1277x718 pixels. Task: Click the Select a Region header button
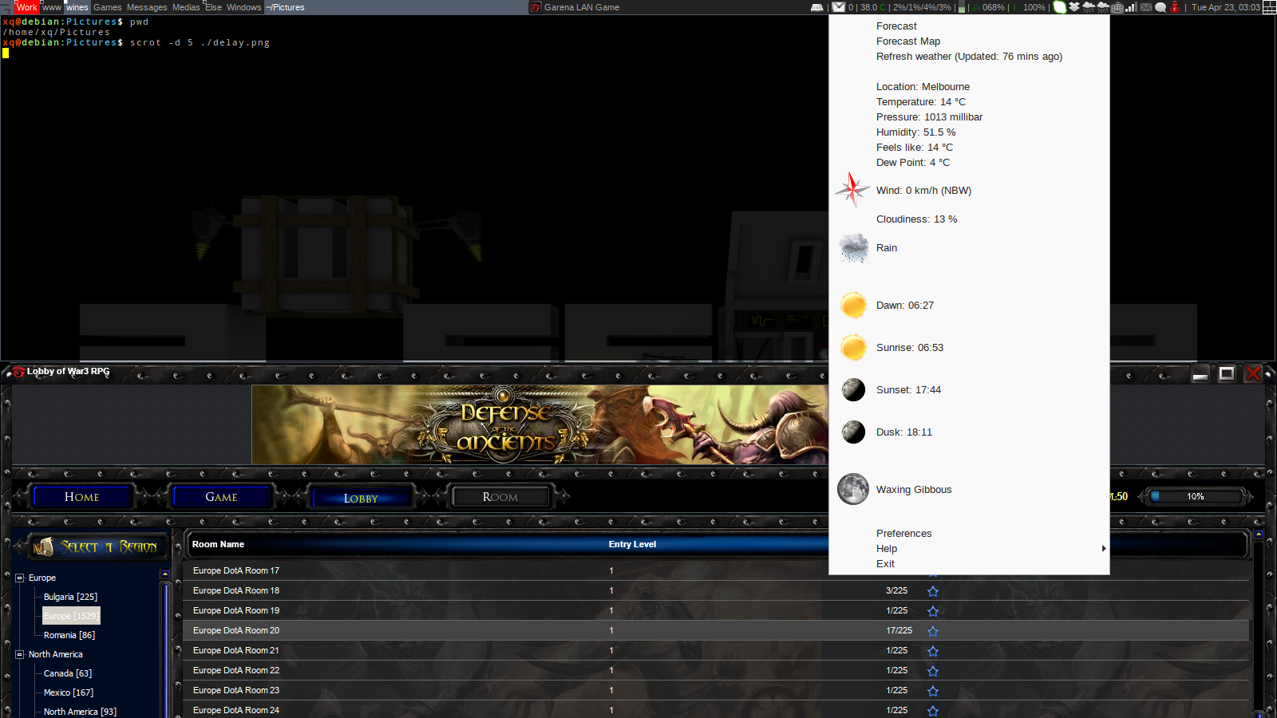pos(97,546)
